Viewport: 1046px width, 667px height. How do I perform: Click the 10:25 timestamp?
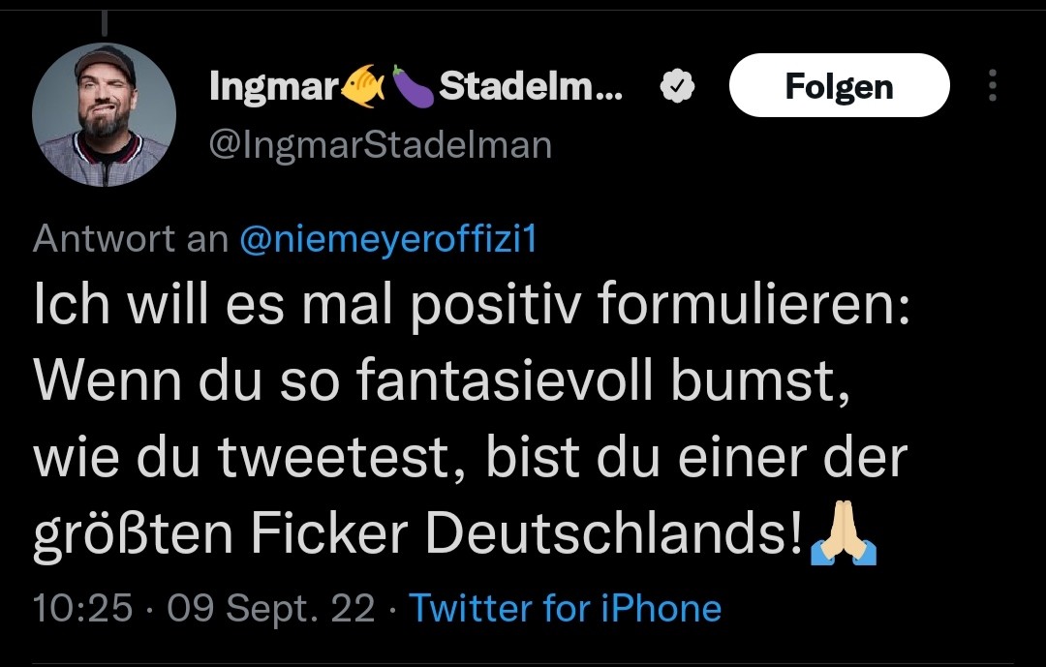click(82, 608)
